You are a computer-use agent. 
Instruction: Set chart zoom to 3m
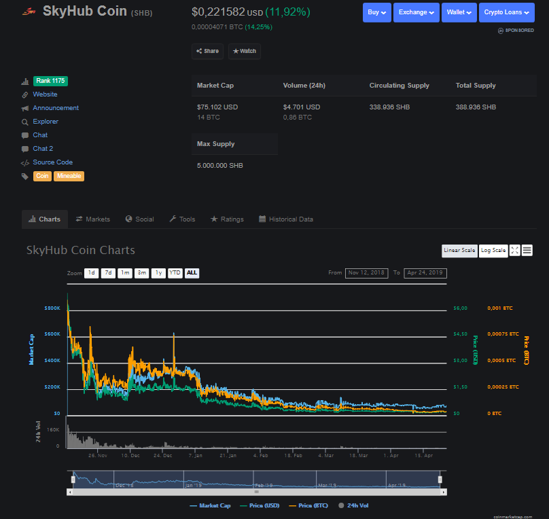(142, 273)
